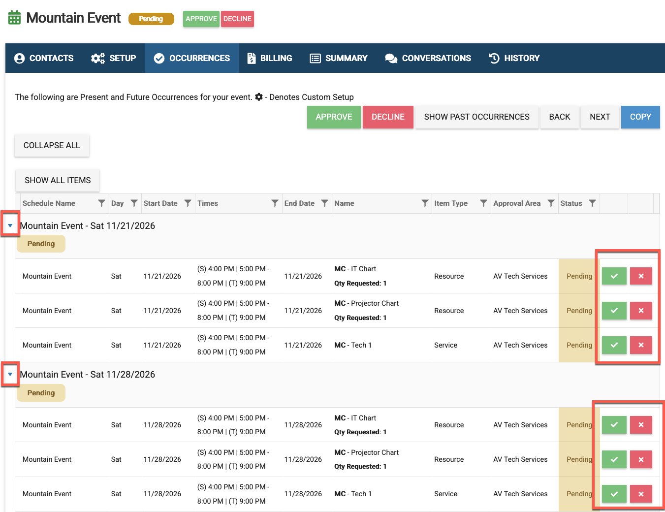Decline Projector Chart on 11/21/2026 with red X
Viewport: 665px width, 512px height.
[641, 311]
